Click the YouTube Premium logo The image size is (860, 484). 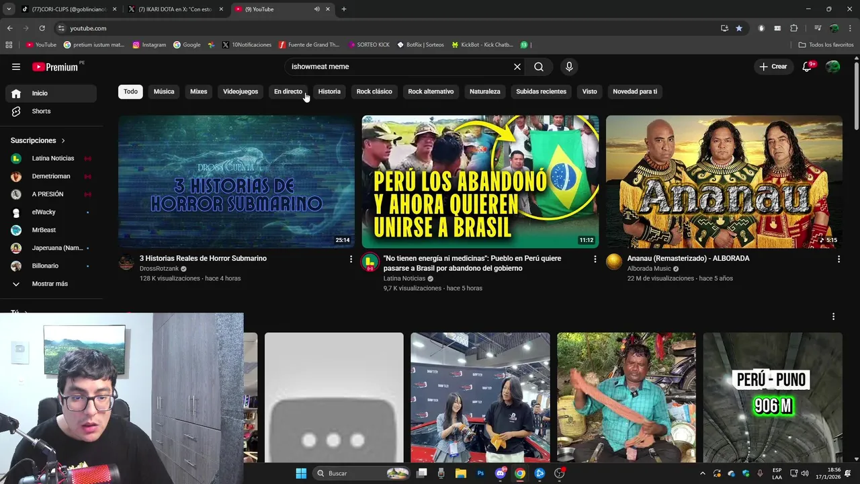point(56,67)
